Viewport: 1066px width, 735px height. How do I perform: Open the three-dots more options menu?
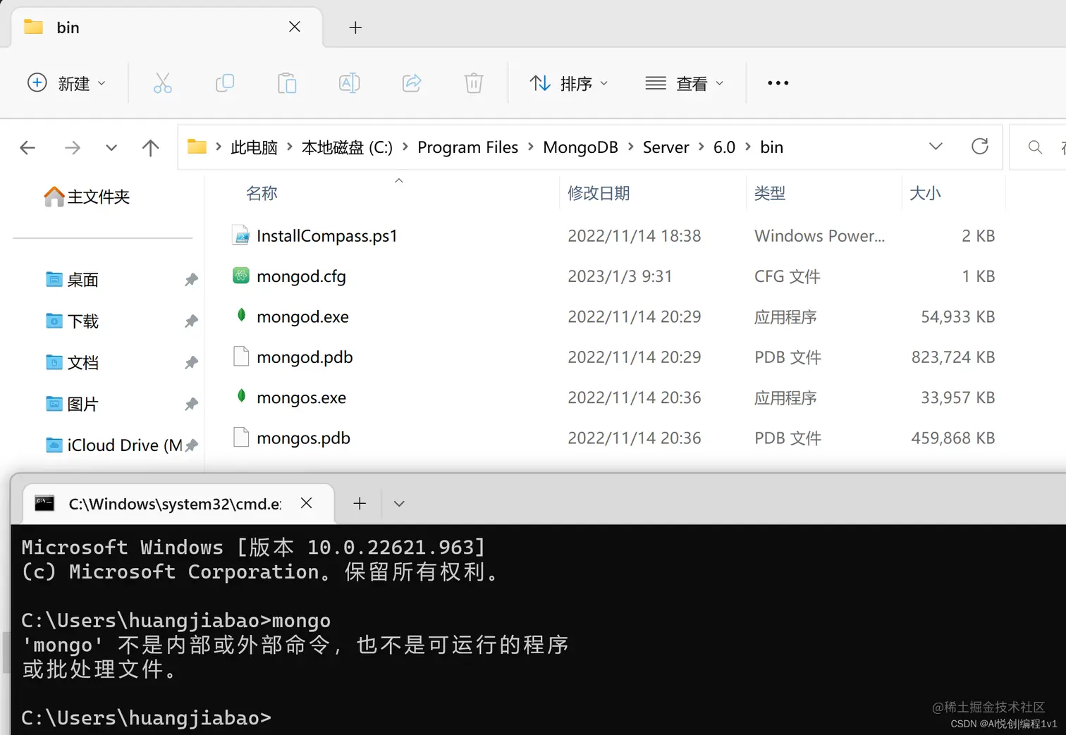pos(778,83)
